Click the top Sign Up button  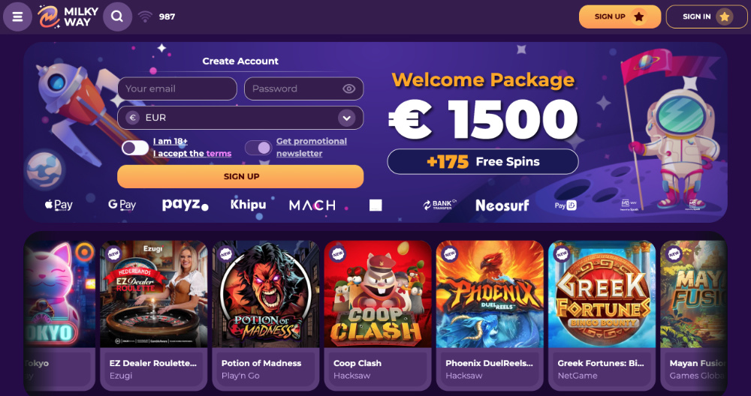(x=620, y=16)
